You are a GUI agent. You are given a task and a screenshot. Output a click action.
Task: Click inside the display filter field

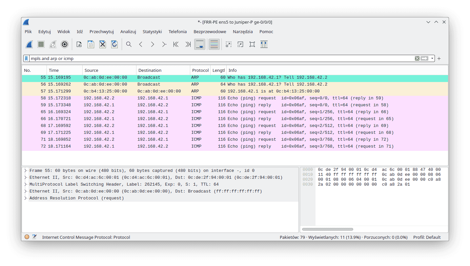pyautogui.click(x=197, y=58)
